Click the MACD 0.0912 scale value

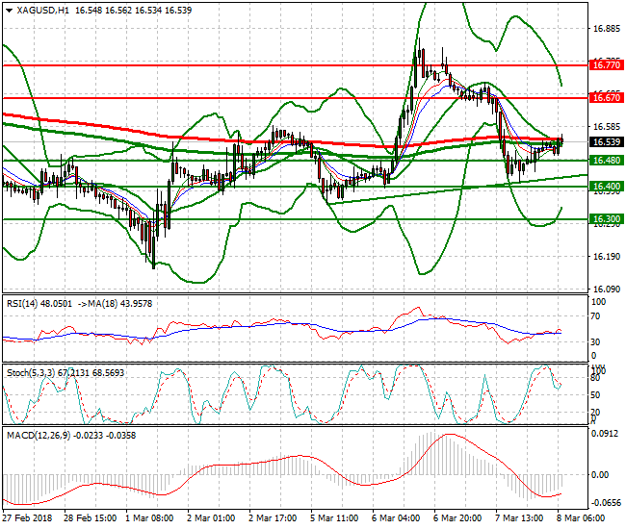pyautogui.click(x=606, y=434)
